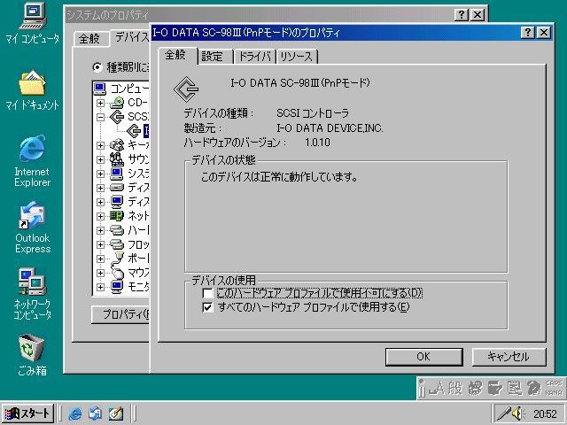Screen dimensions: 567x425
Task: Change the IME input mode 'A' button
Action: pyautogui.click(x=437, y=389)
